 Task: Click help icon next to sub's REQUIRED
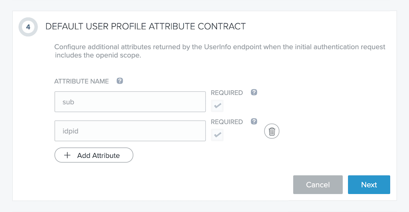coord(254,92)
